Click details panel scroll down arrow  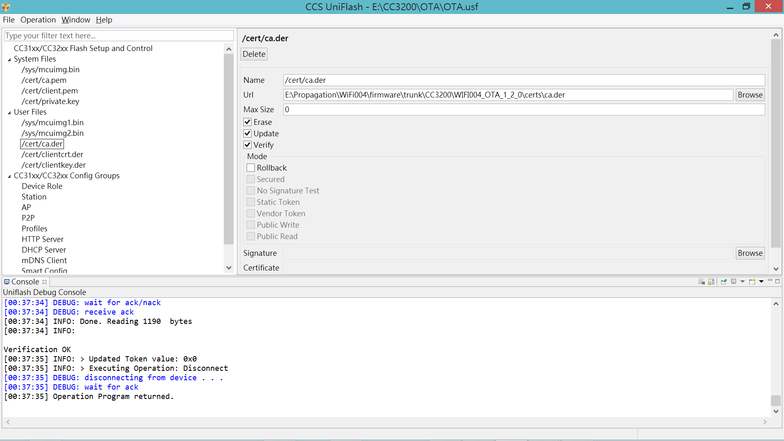(776, 269)
